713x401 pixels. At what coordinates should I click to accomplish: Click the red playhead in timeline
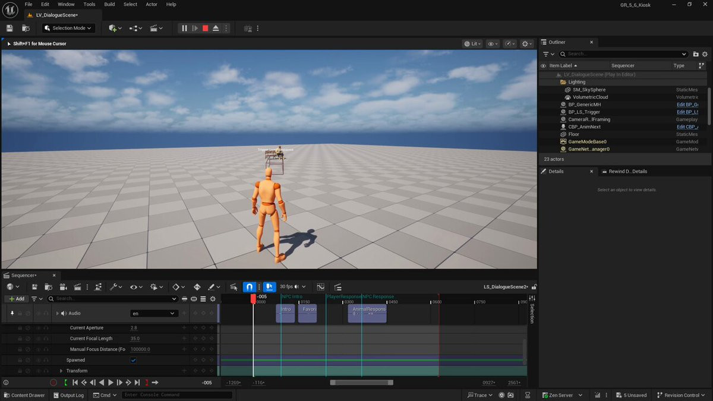click(x=253, y=299)
